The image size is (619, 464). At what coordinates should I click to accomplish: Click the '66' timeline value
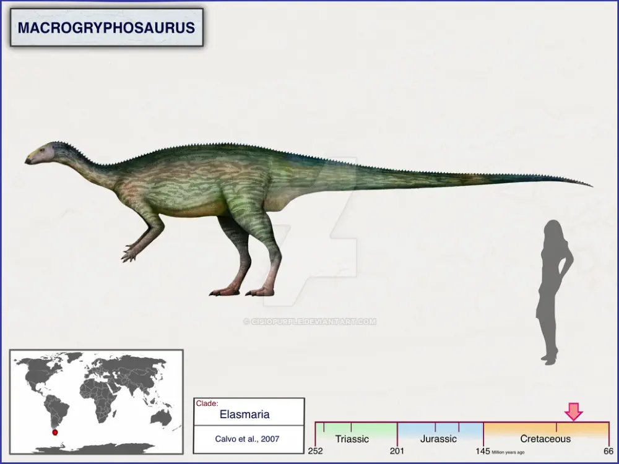tap(608, 451)
